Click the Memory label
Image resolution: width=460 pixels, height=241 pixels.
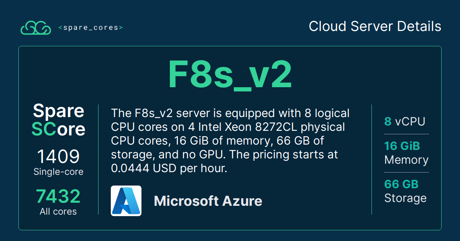tap(406, 160)
